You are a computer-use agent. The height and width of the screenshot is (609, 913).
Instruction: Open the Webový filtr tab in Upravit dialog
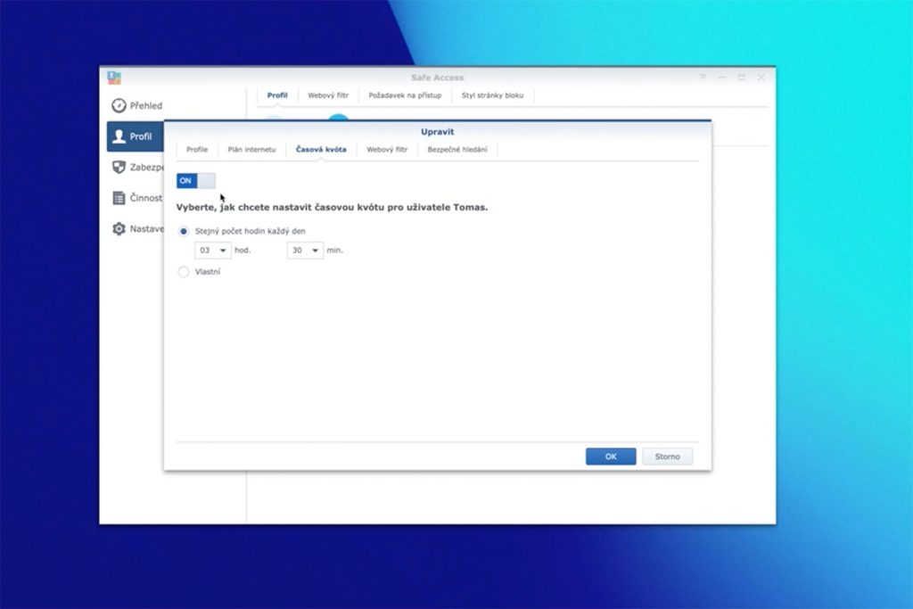point(387,150)
